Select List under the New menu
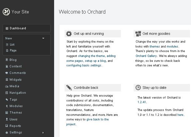 pos(12,45)
